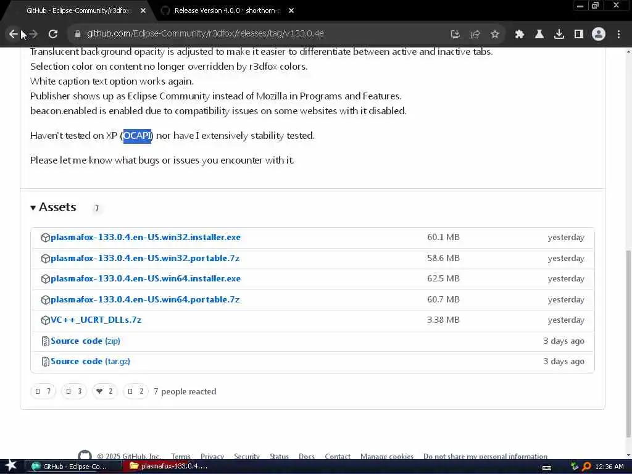Image resolution: width=632 pixels, height=474 pixels.
Task: Click package icon beside VC++_UCRT_DLLs
Action: (45, 320)
